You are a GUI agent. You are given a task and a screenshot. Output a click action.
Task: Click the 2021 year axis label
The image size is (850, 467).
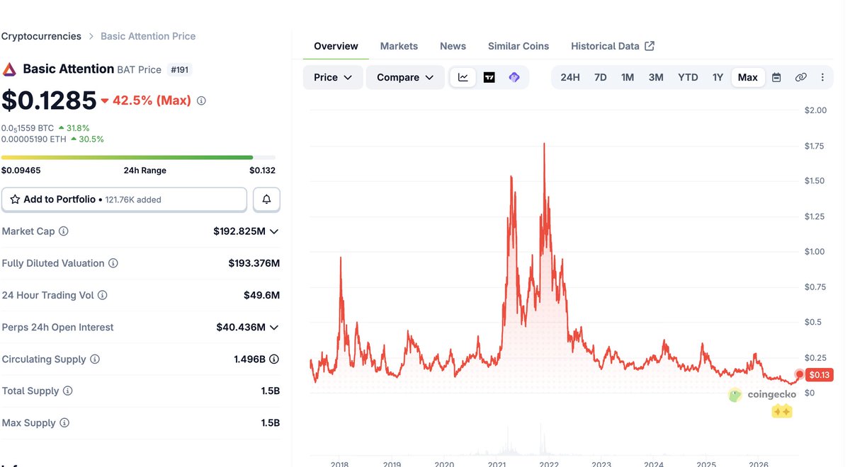coord(497,463)
